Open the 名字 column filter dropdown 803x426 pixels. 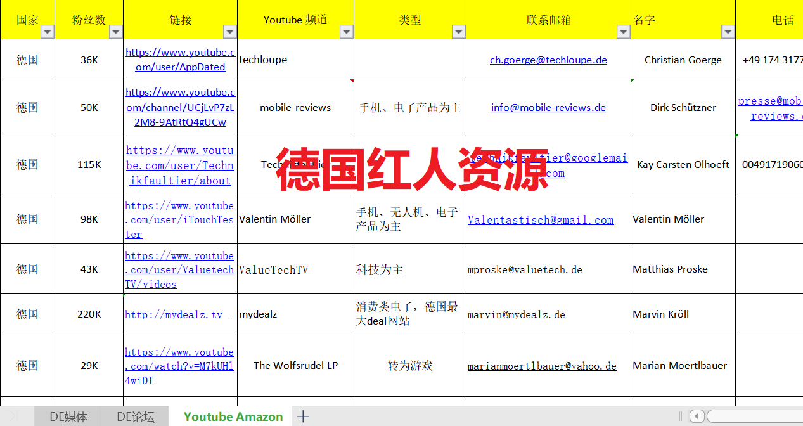point(728,32)
